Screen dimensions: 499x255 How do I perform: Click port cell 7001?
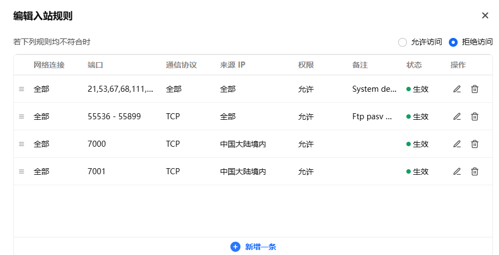click(x=96, y=171)
